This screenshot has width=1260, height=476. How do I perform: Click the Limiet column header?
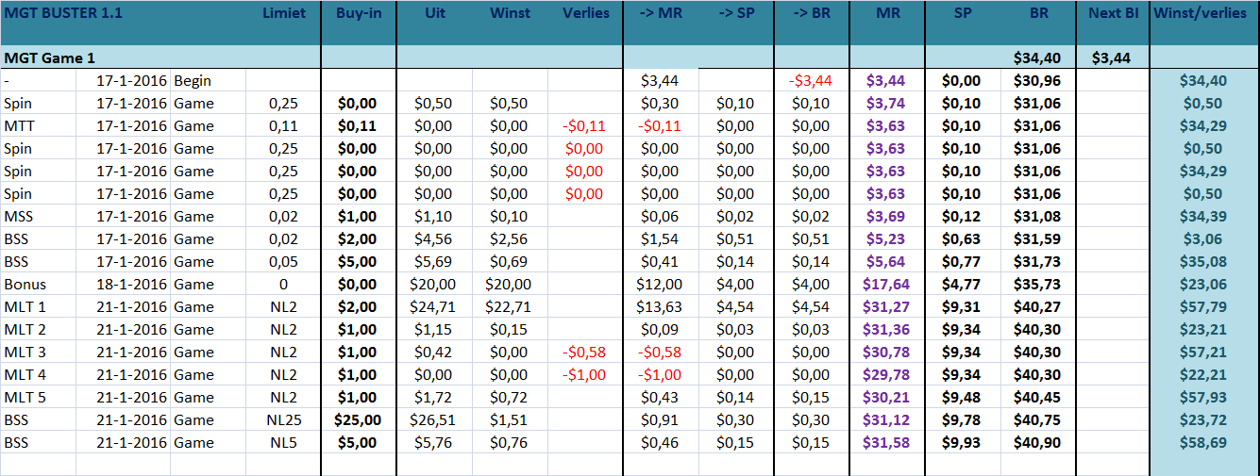pos(284,13)
